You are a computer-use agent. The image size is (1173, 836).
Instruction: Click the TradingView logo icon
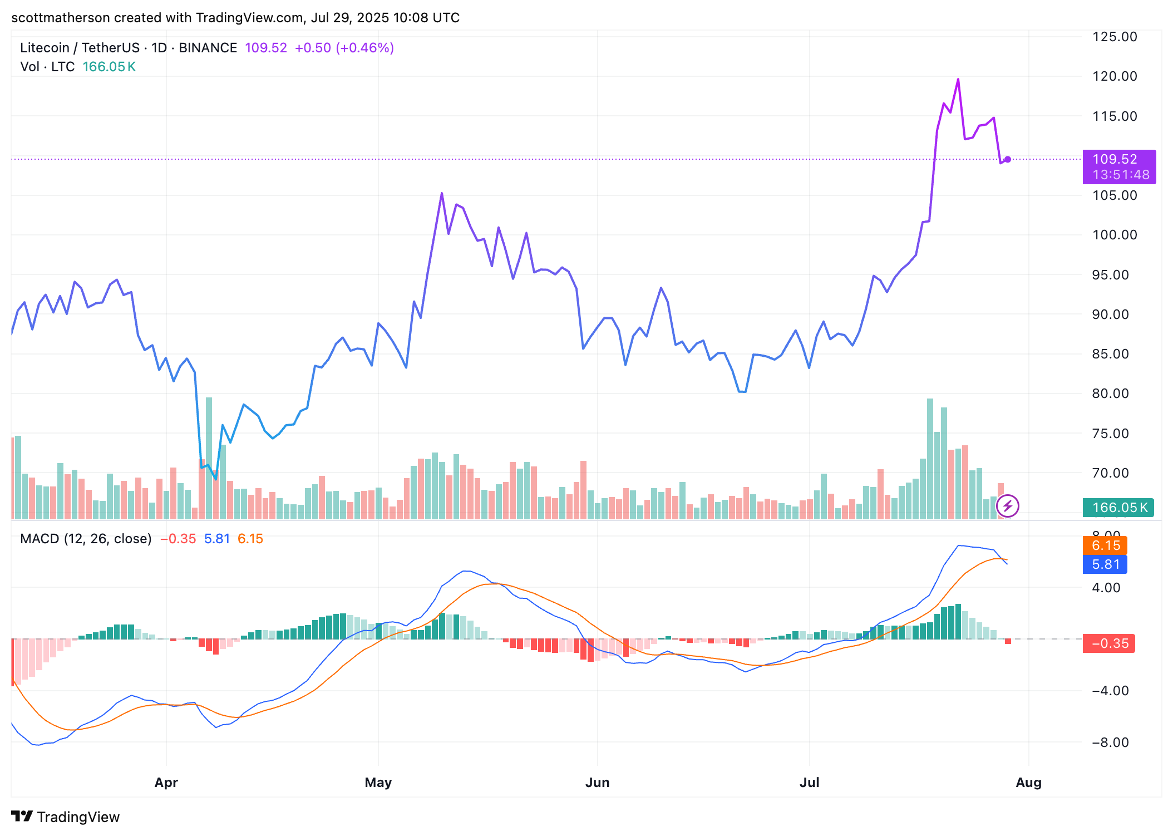[22, 816]
